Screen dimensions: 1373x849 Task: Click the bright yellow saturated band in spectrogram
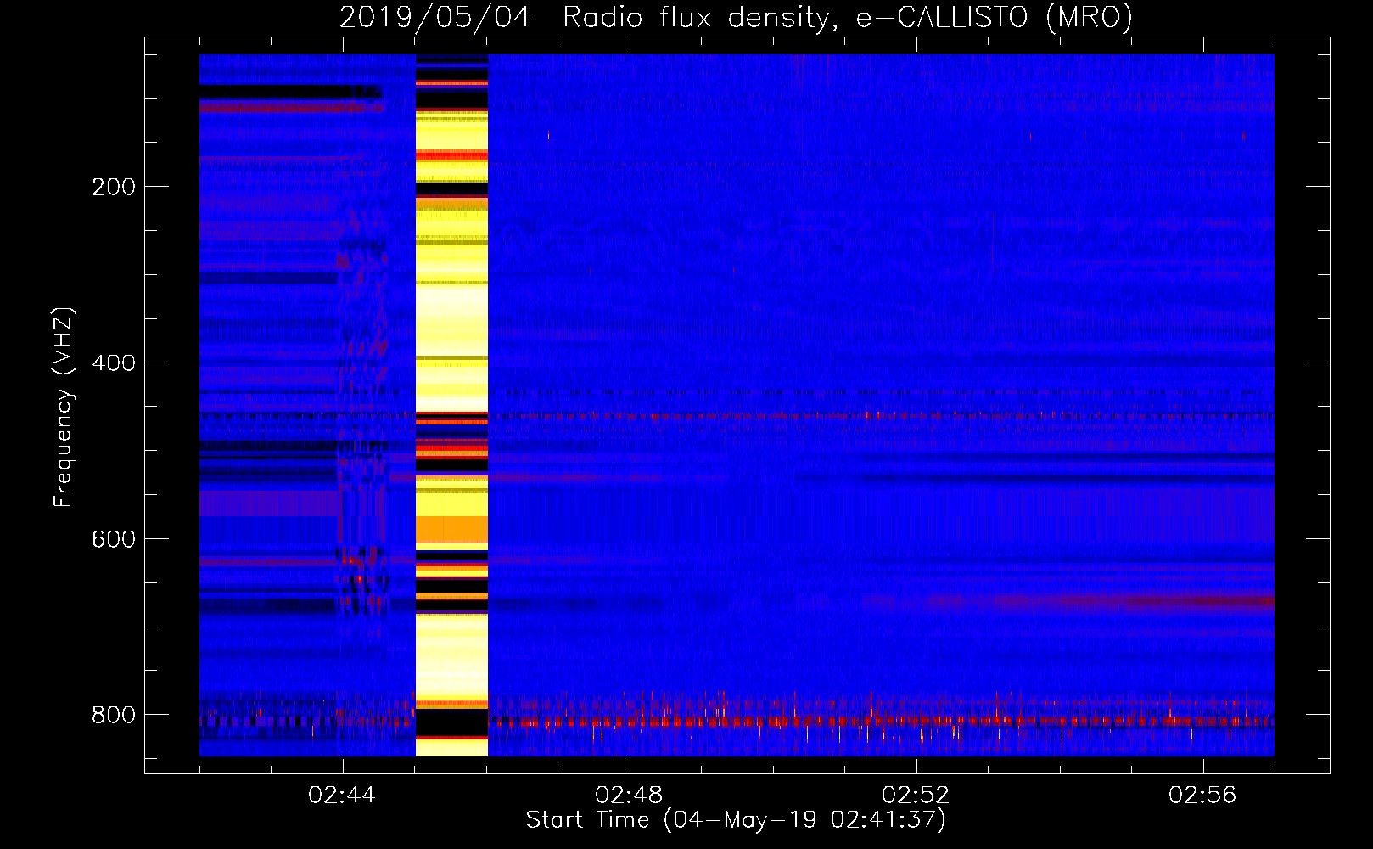coord(451,405)
